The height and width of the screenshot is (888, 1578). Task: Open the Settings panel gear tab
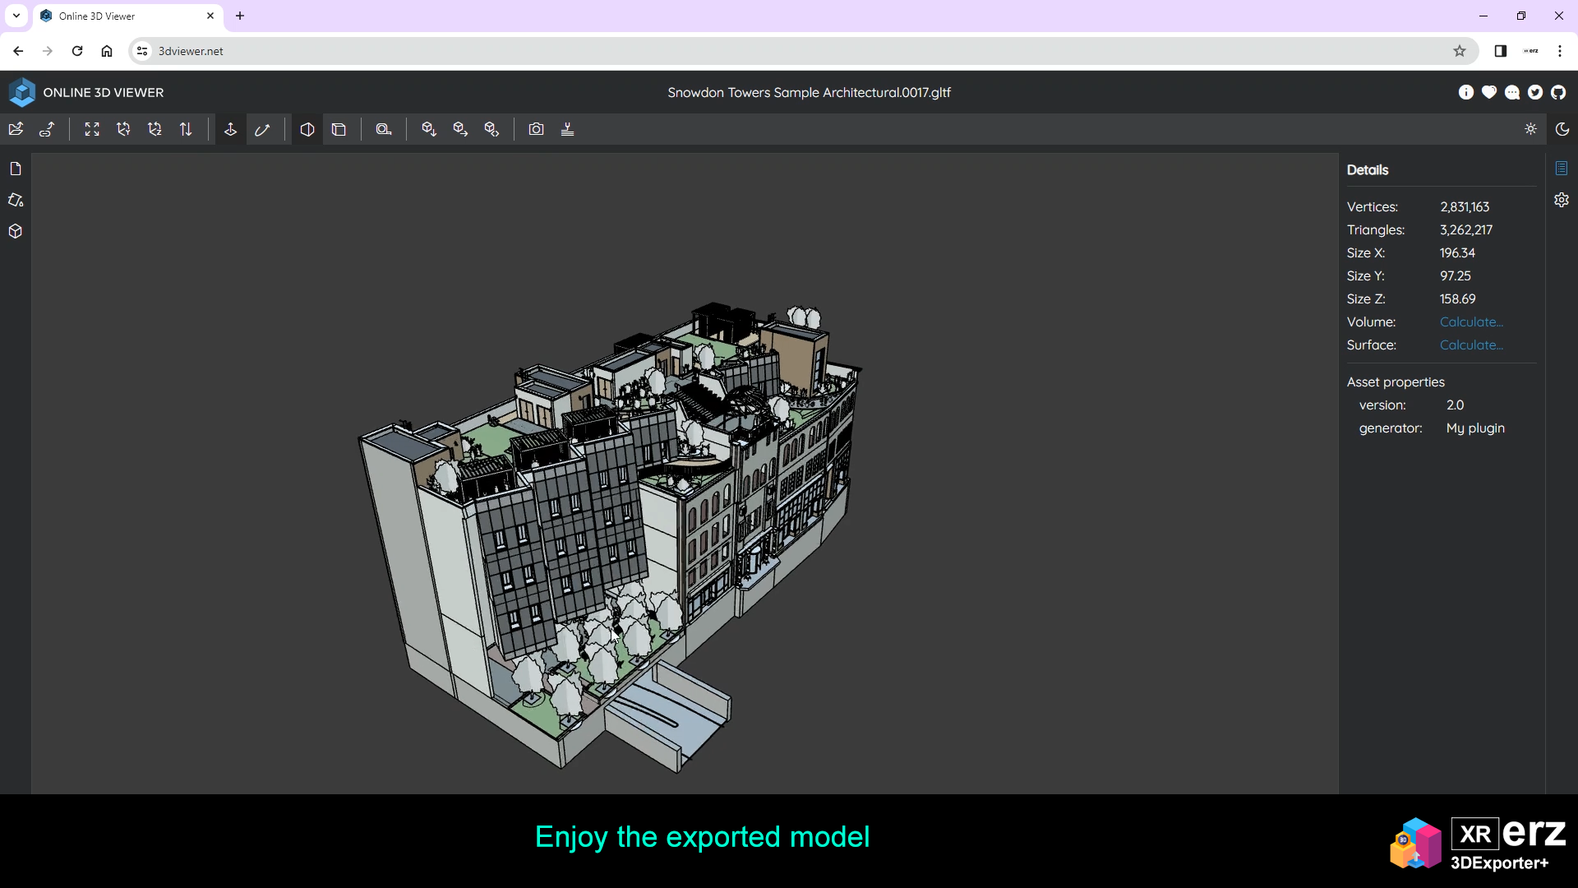1562,200
